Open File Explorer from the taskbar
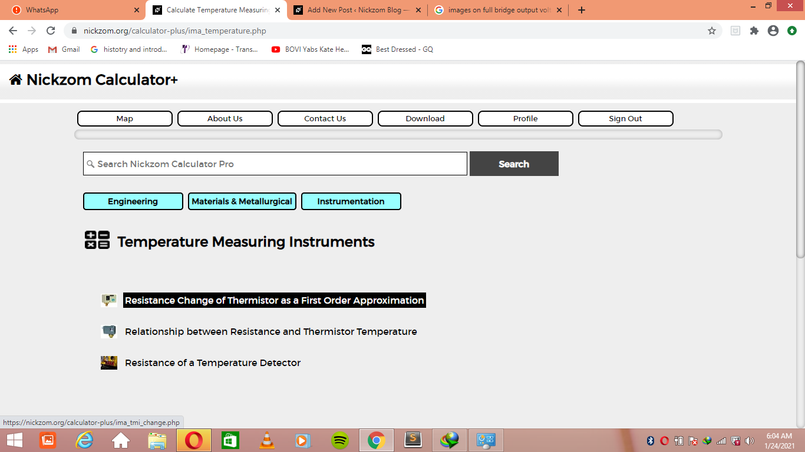The height and width of the screenshot is (452, 805). (157, 440)
